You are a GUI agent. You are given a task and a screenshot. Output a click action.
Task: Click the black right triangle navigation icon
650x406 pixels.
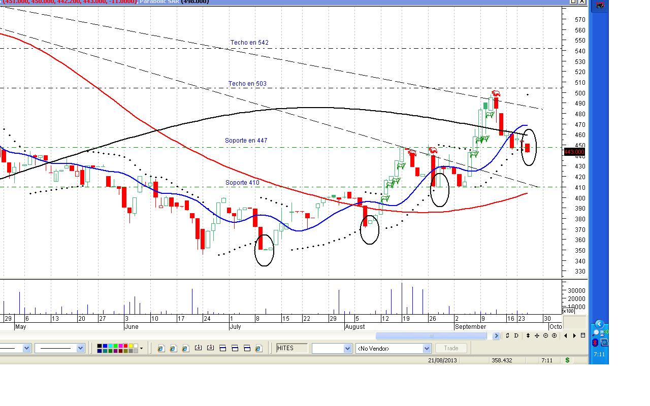point(574,335)
